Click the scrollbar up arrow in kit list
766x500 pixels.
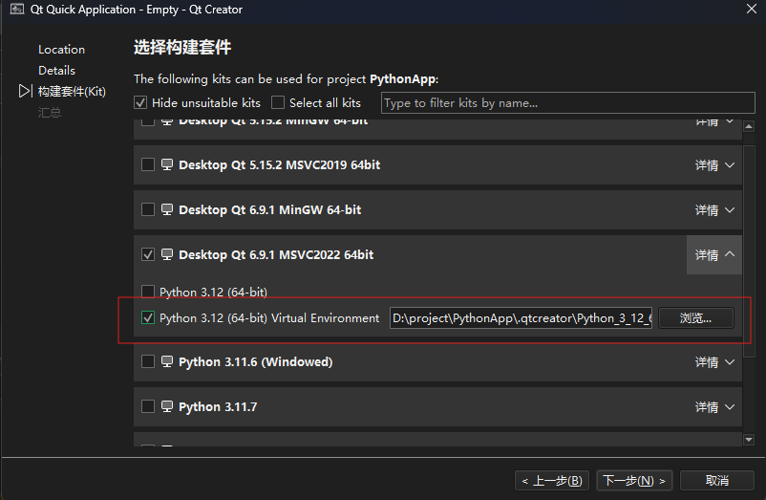click(x=749, y=126)
